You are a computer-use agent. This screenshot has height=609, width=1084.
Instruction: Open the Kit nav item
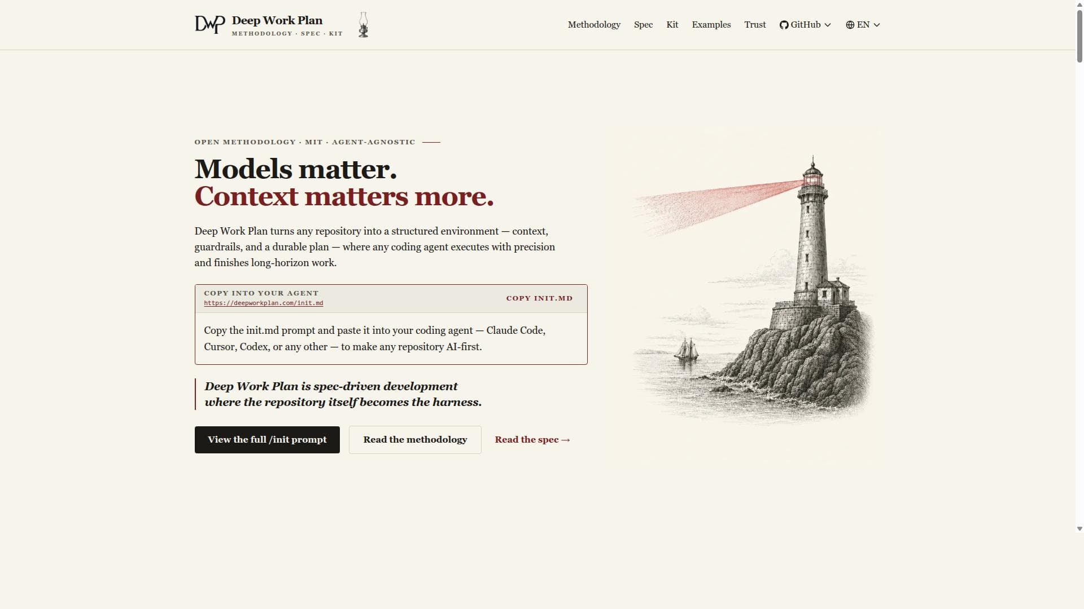(x=672, y=25)
